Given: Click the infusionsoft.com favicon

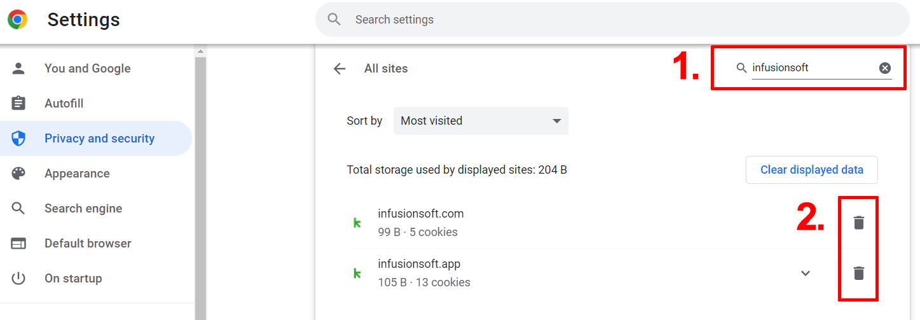Looking at the screenshot, I should [x=357, y=223].
